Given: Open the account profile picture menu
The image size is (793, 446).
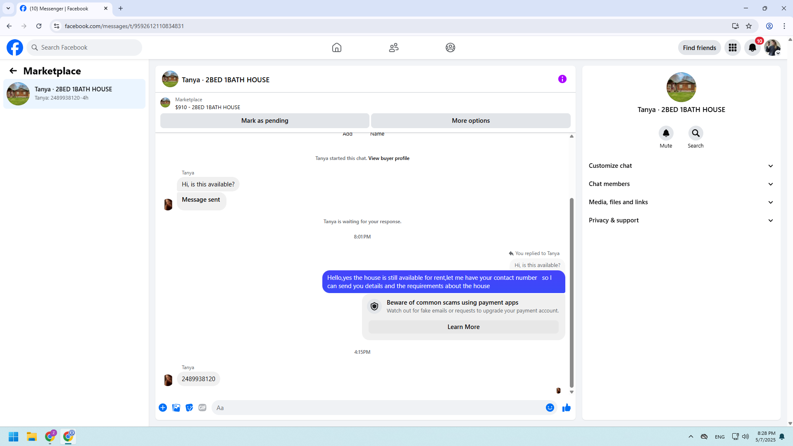Looking at the screenshot, I should (772, 48).
